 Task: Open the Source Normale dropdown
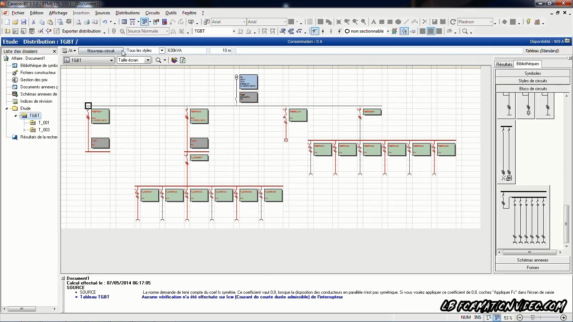167,31
